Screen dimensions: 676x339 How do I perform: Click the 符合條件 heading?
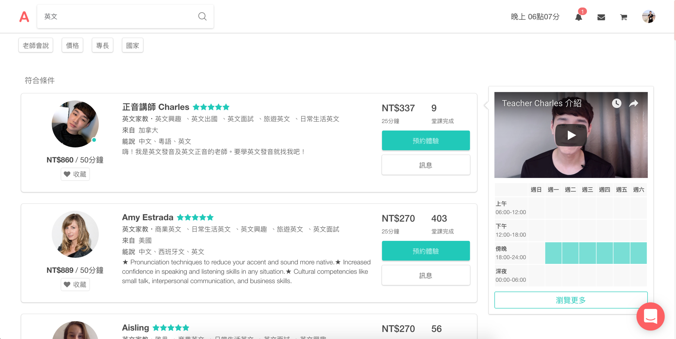click(x=40, y=80)
